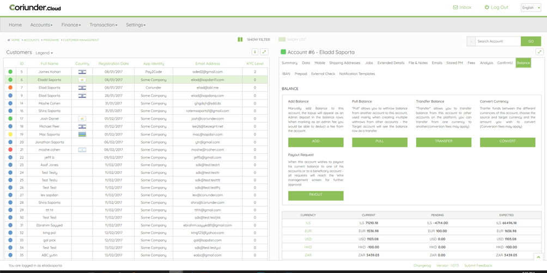Open the Transaction menu
Image resolution: width=547 pixels, height=273 pixels.
pyautogui.click(x=104, y=25)
